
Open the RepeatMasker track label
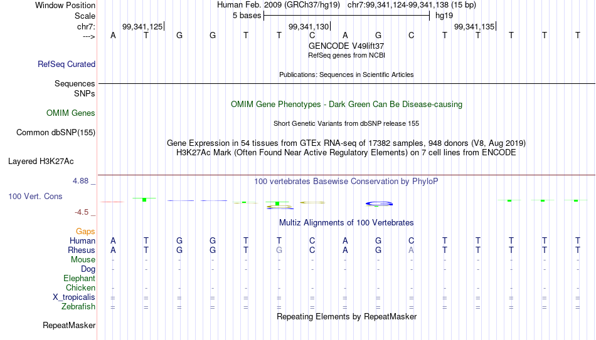click(x=69, y=326)
